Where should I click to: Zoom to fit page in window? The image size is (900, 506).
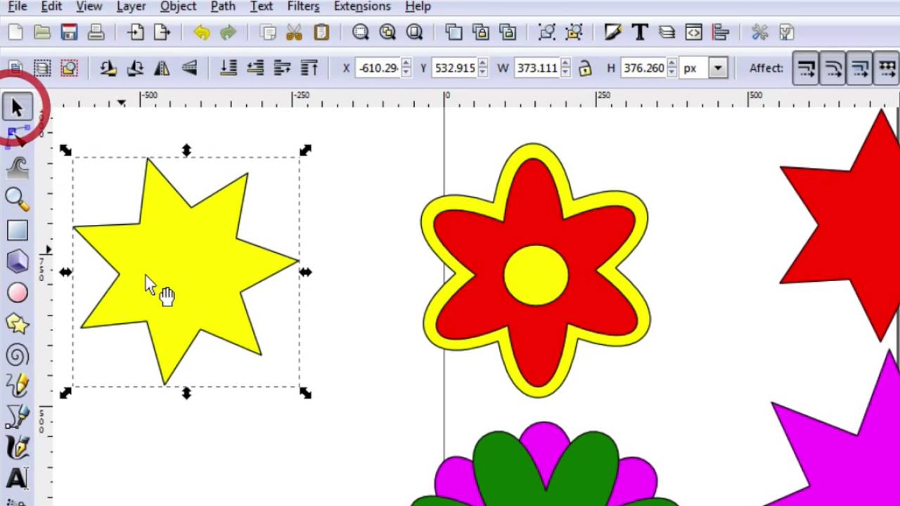pos(415,32)
